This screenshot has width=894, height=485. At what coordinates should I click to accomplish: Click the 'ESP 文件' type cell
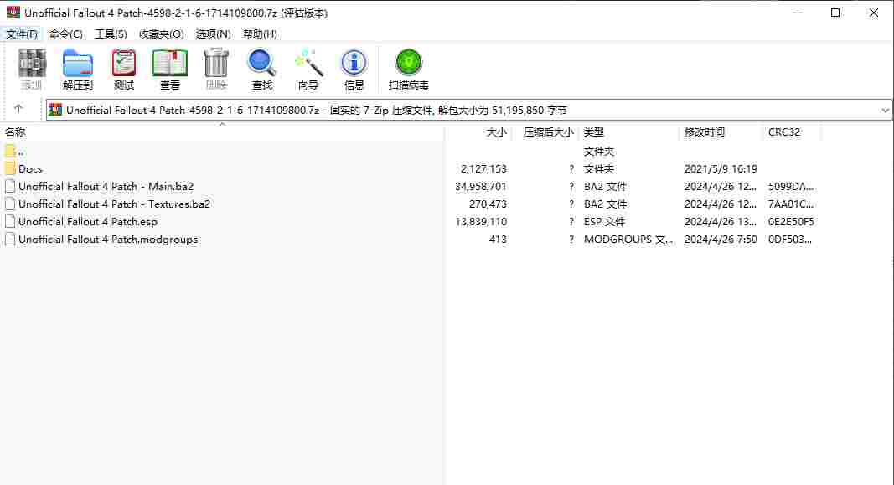(604, 222)
